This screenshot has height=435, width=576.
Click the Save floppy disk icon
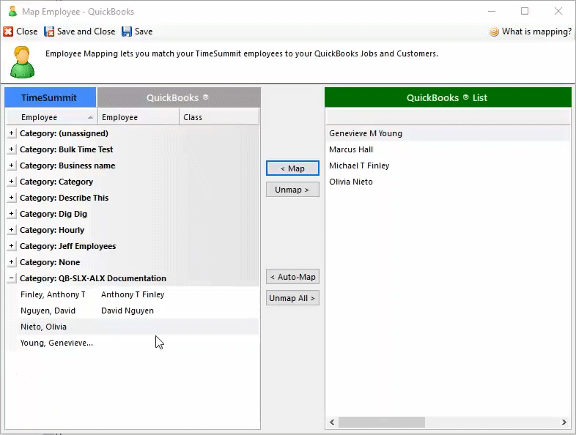pyautogui.click(x=127, y=31)
